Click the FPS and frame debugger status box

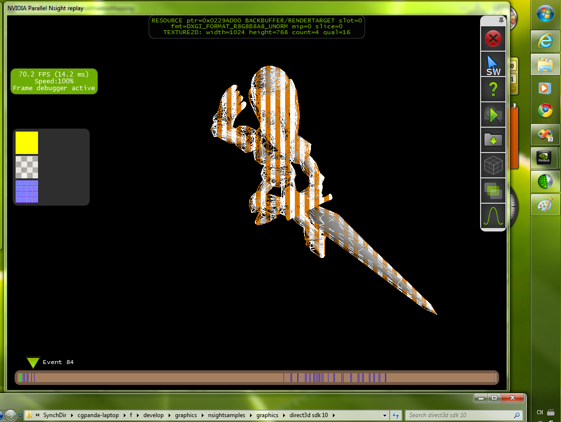(54, 81)
